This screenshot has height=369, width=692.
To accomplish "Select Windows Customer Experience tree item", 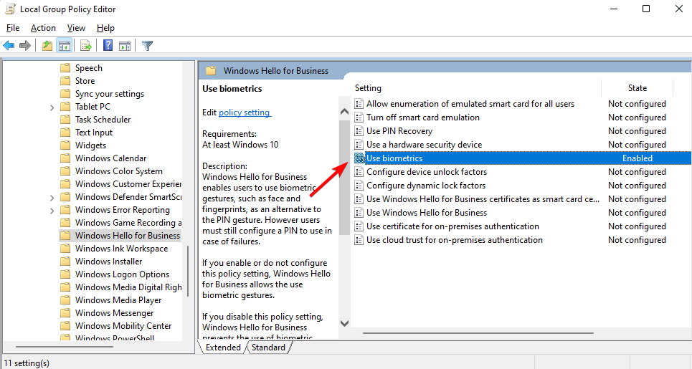I will click(x=128, y=184).
